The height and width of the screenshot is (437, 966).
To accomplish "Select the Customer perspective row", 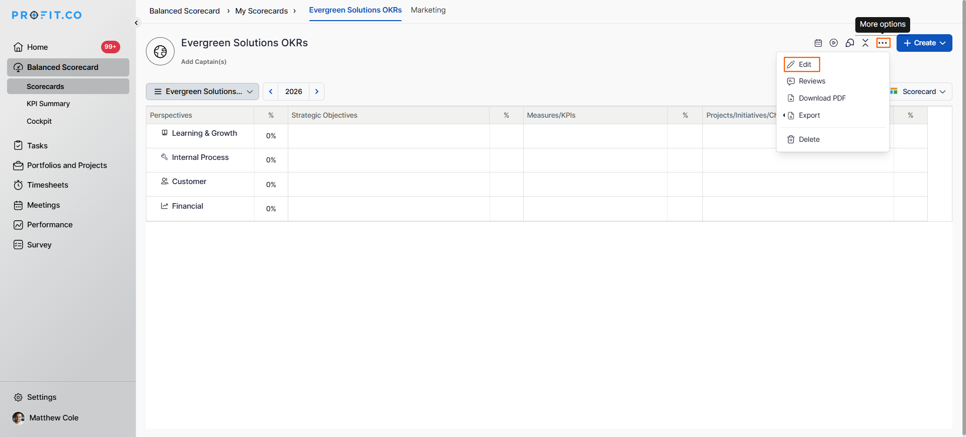I will tap(200, 184).
